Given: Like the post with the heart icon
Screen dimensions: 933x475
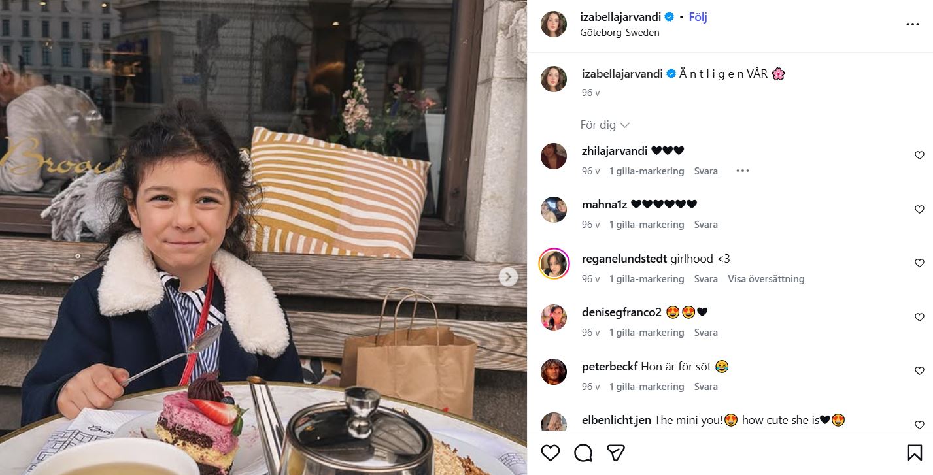Looking at the screenshot, I should pos(551,452).
